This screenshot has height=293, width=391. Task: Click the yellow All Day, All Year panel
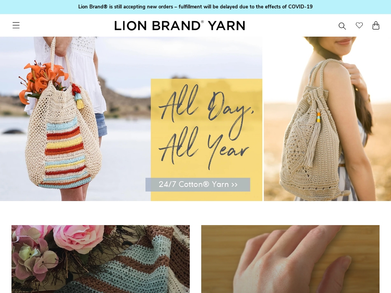207,140
